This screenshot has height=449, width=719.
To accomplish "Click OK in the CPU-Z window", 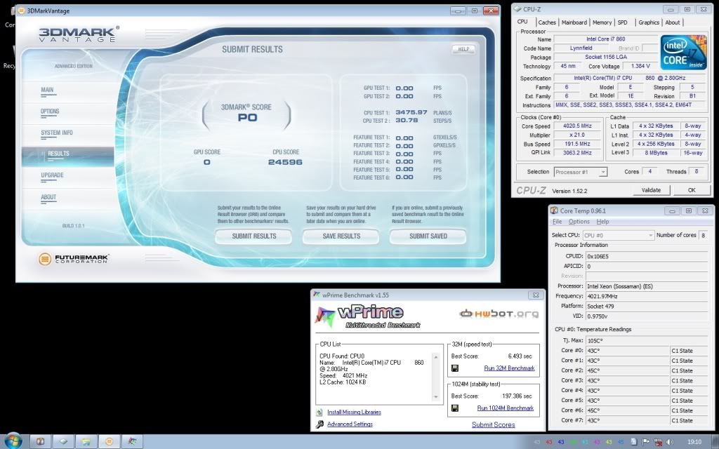I will 692,190.
